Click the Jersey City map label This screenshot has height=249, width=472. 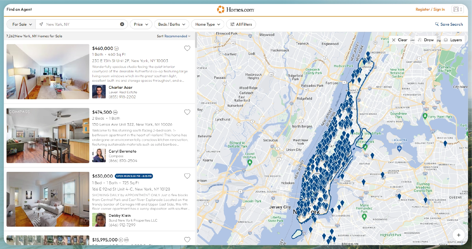pyautogui.click(x=280, y=207)
